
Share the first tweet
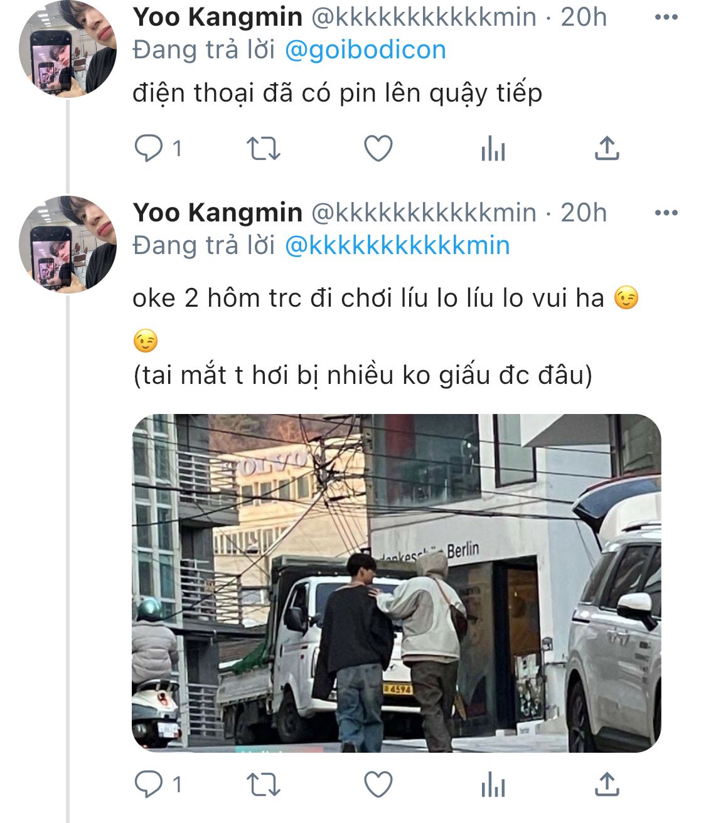(607, 149)
